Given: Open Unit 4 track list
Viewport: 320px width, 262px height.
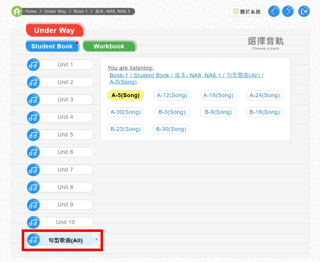Looking at the screenshot, I should coord(65,117).
